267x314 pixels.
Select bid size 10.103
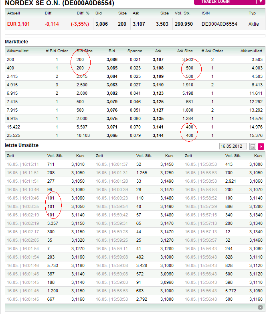point(83,136)
